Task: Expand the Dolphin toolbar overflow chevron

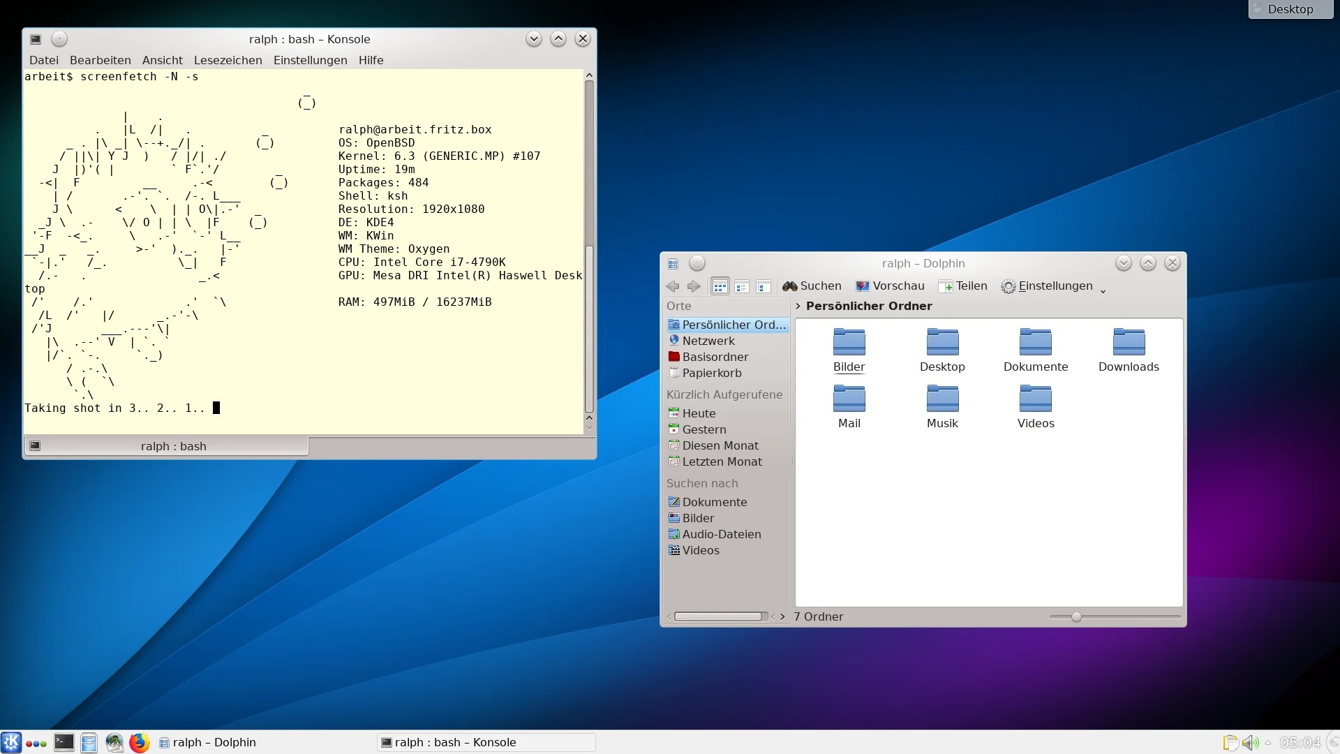Action: 1103,291
